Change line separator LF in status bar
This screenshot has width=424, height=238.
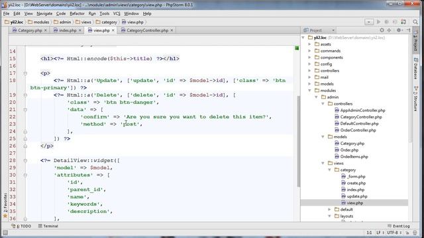380,233
